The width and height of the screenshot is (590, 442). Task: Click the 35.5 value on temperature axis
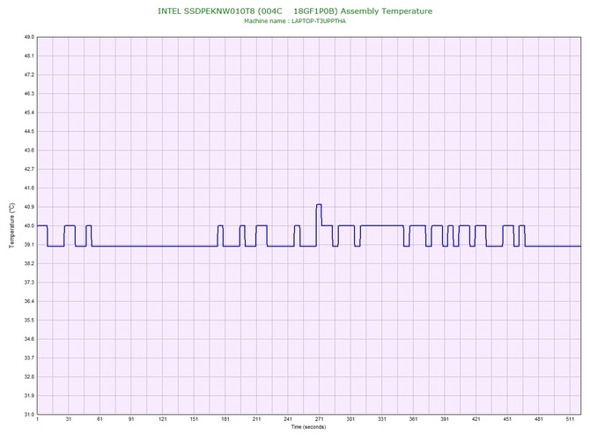pyautogui.click(x=29, y=320)
